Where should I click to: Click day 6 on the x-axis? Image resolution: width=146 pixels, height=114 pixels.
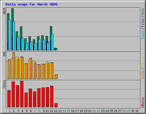(x=31, y=111)
